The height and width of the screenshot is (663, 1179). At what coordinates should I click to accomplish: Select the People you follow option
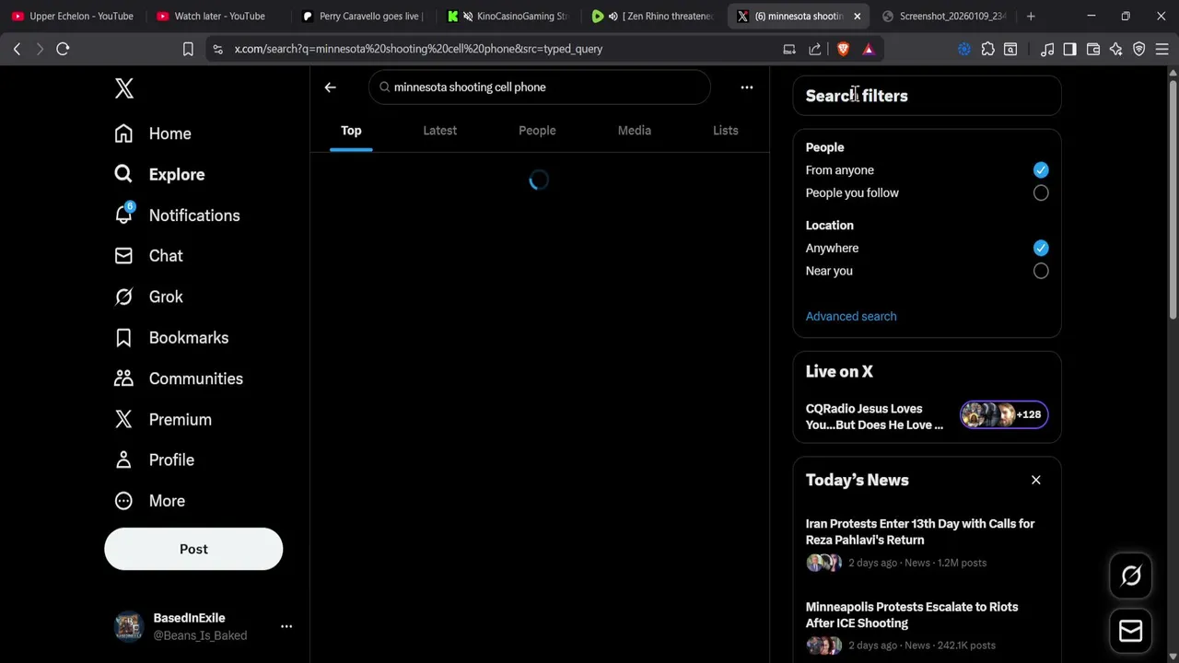[x=1041, y=193]
